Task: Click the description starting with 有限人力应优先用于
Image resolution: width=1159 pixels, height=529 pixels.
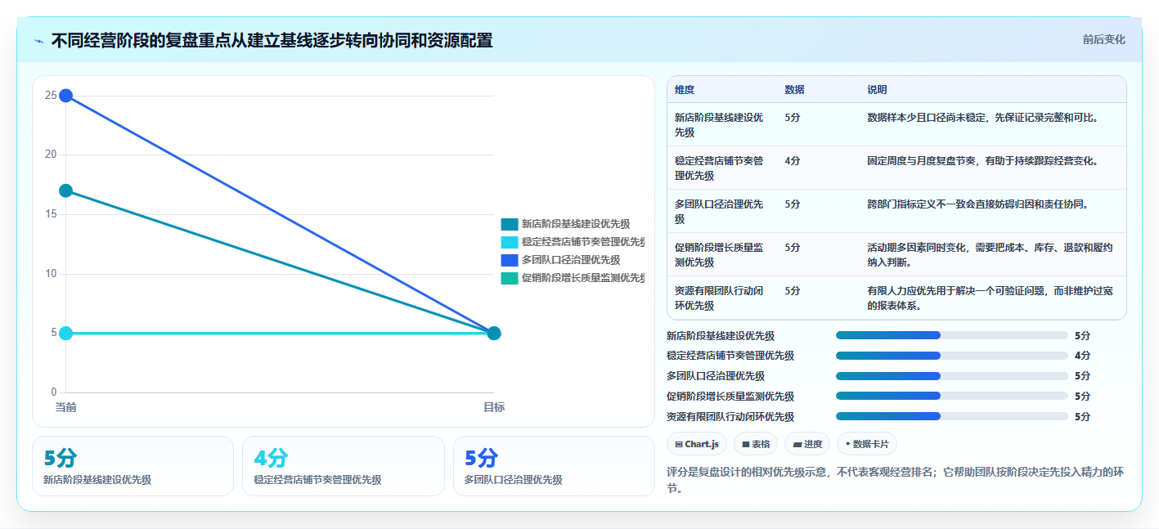Action: [x=990, y=298]
